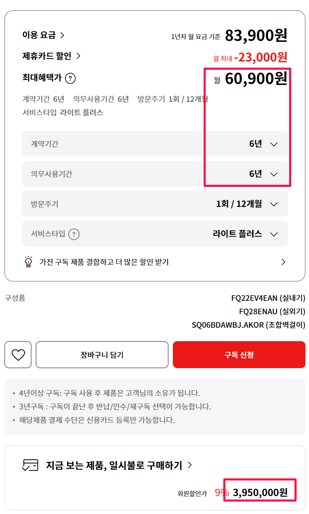Click the heart wishlist icon
Image resolution: width=309 pixels, height=514 pixels.
point(18,355)
